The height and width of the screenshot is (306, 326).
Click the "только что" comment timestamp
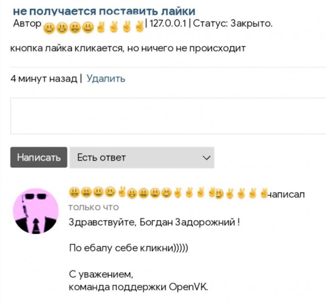94,207
